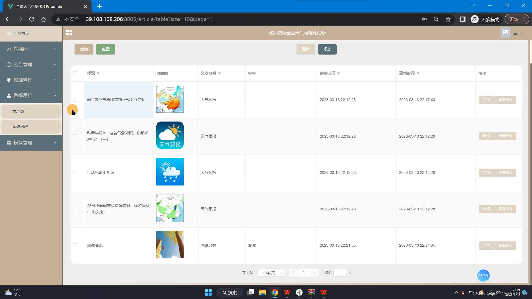532x299 pixels.
Task: Sort by 更新时间 column arrows
Action: (418, 73)
